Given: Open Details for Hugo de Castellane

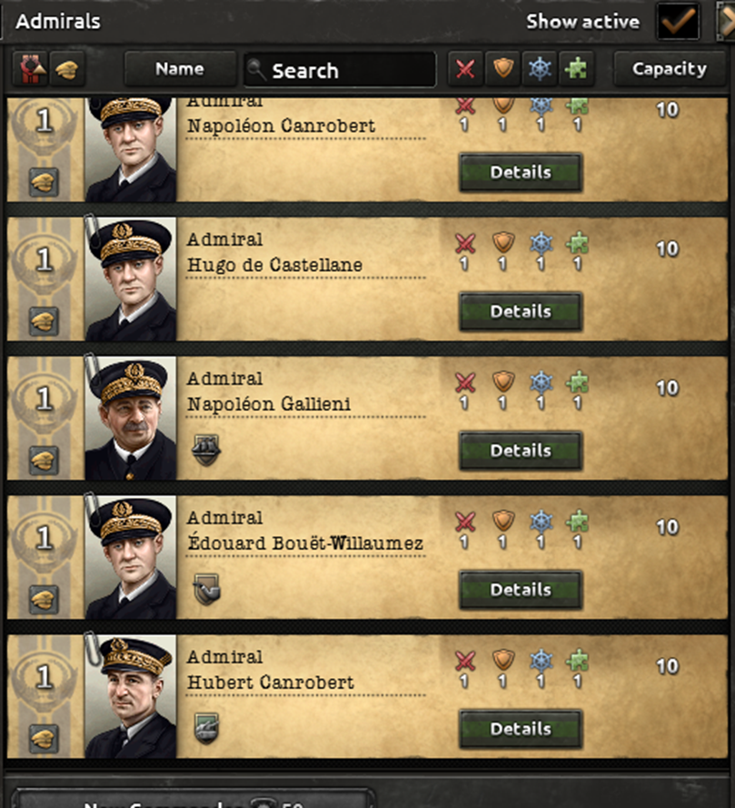Looking at the screenshot, I should [520, 312].
